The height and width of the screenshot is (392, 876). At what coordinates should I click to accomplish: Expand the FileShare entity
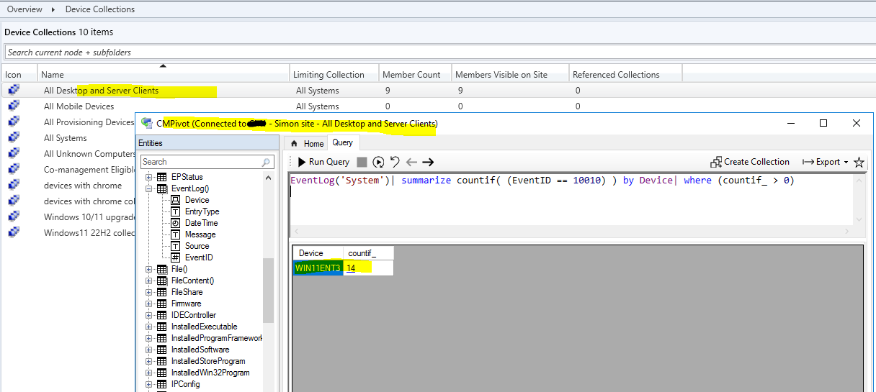tap(149, 292)
